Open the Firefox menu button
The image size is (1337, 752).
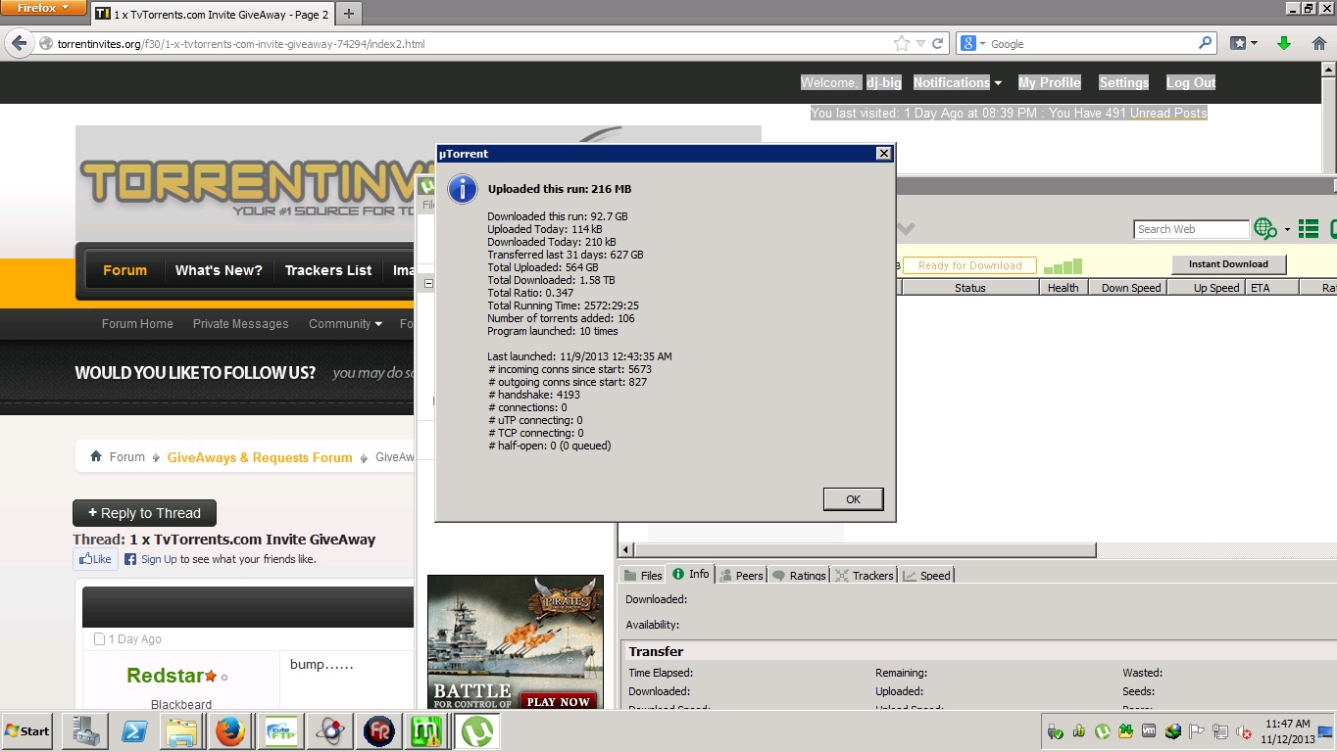[x=43, y=8]
